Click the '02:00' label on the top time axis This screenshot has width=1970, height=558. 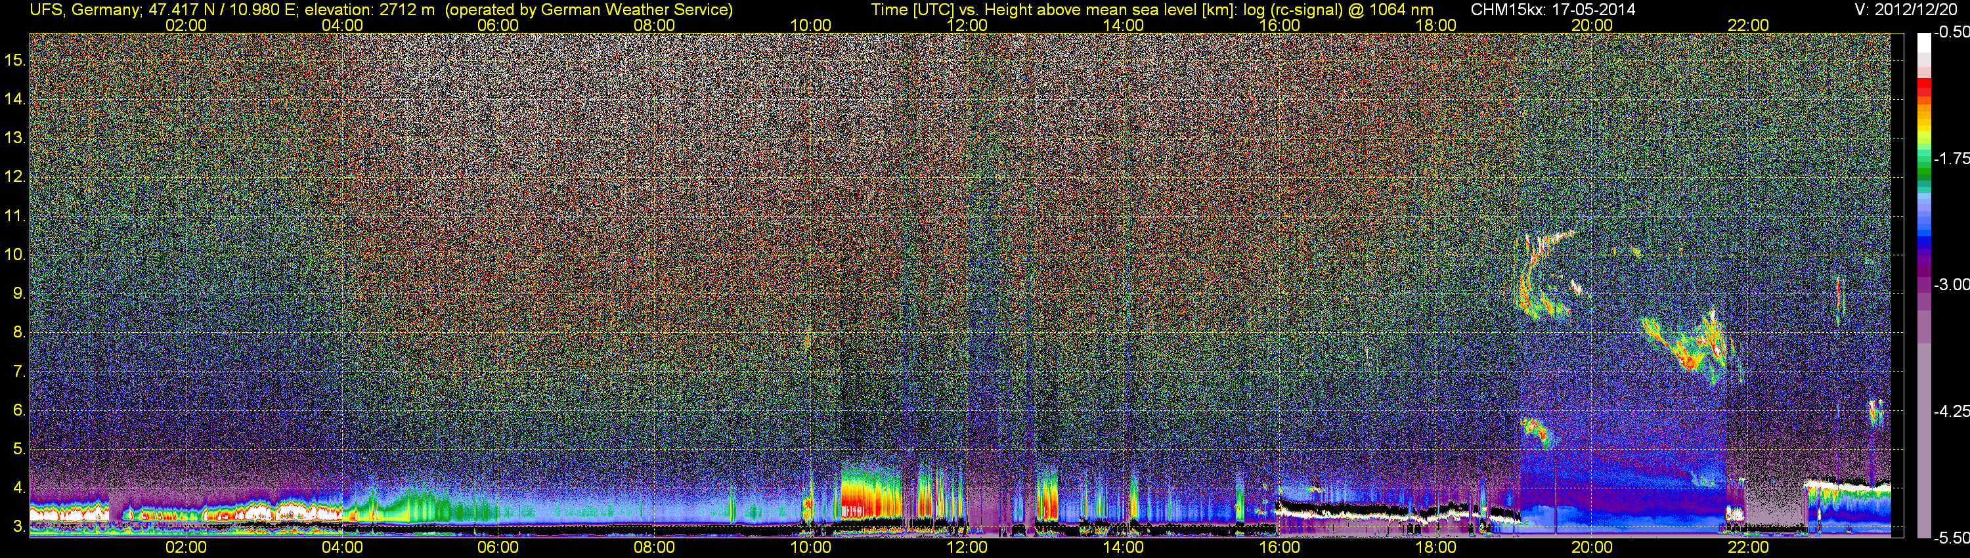pyautogui.click(x=186, y=25)
